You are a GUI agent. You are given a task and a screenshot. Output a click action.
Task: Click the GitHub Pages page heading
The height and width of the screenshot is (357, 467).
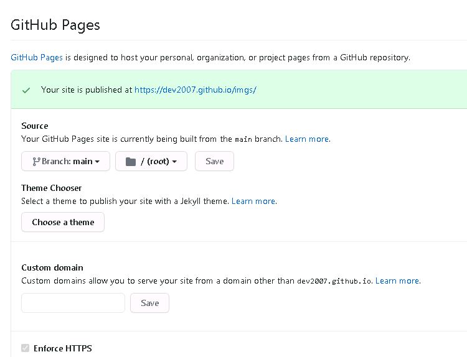point(55,25)
